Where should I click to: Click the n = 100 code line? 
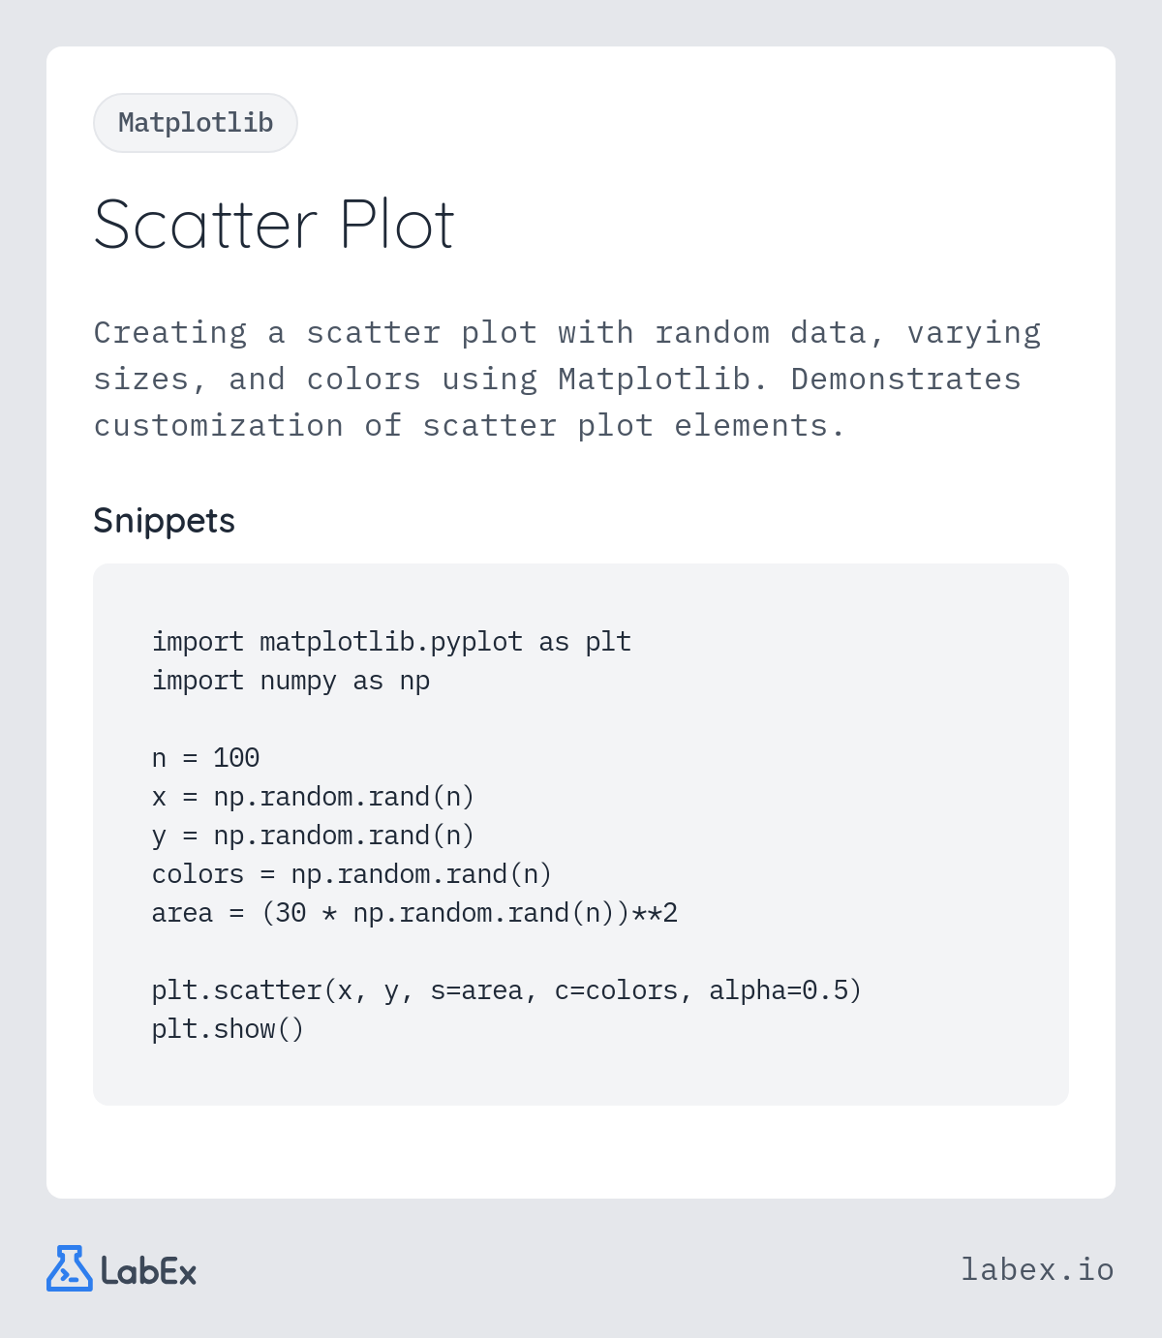[205, 758]
